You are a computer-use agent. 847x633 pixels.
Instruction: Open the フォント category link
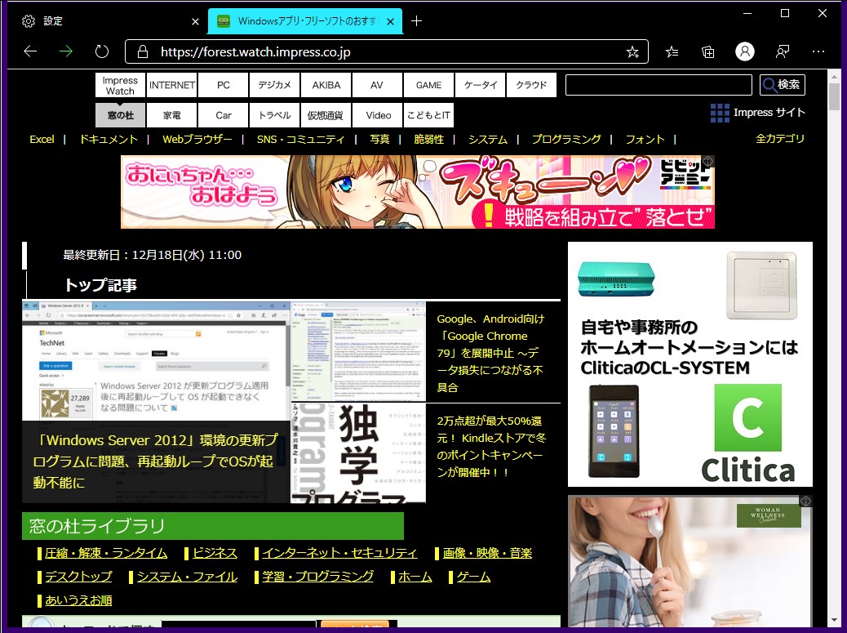point(645,140)
